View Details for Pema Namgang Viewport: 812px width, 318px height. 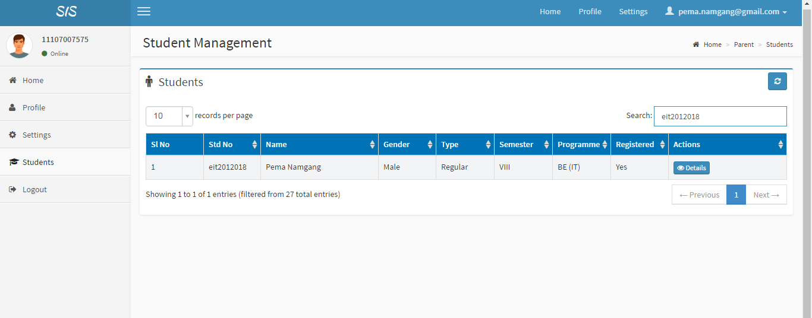(691, 168)
